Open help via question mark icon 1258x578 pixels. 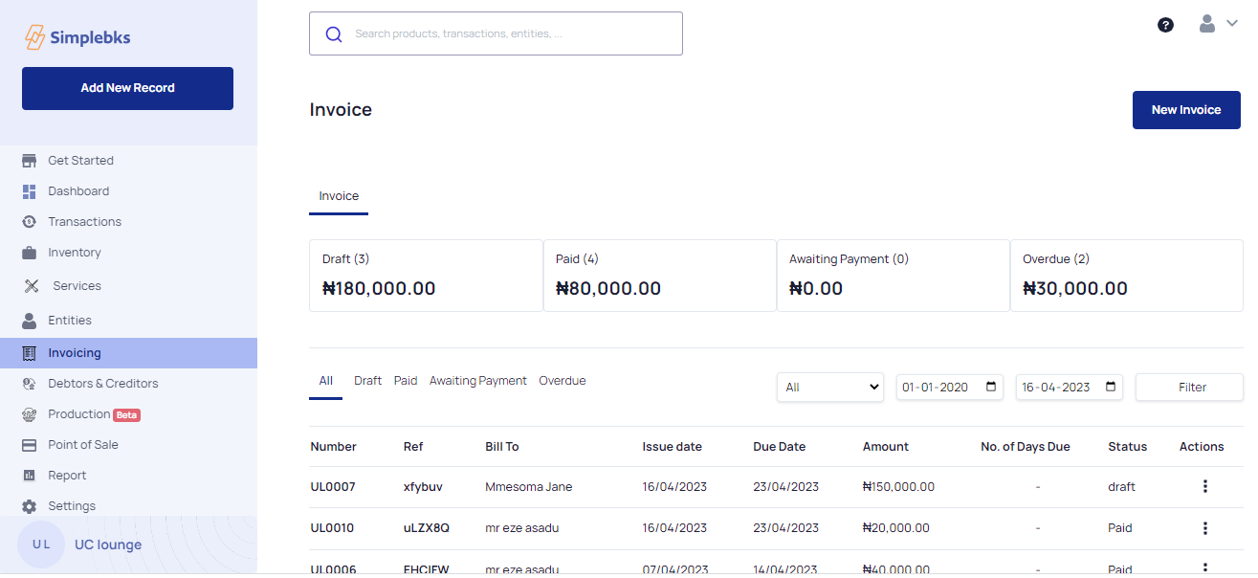[1165, 25]
